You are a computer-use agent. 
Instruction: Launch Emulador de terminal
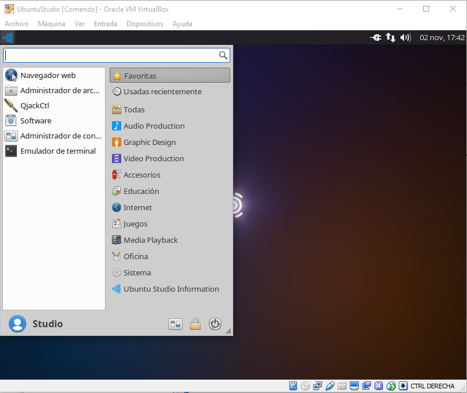(58, 151)
